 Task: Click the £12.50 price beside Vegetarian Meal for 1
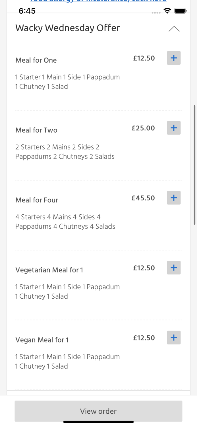(144, 268)
